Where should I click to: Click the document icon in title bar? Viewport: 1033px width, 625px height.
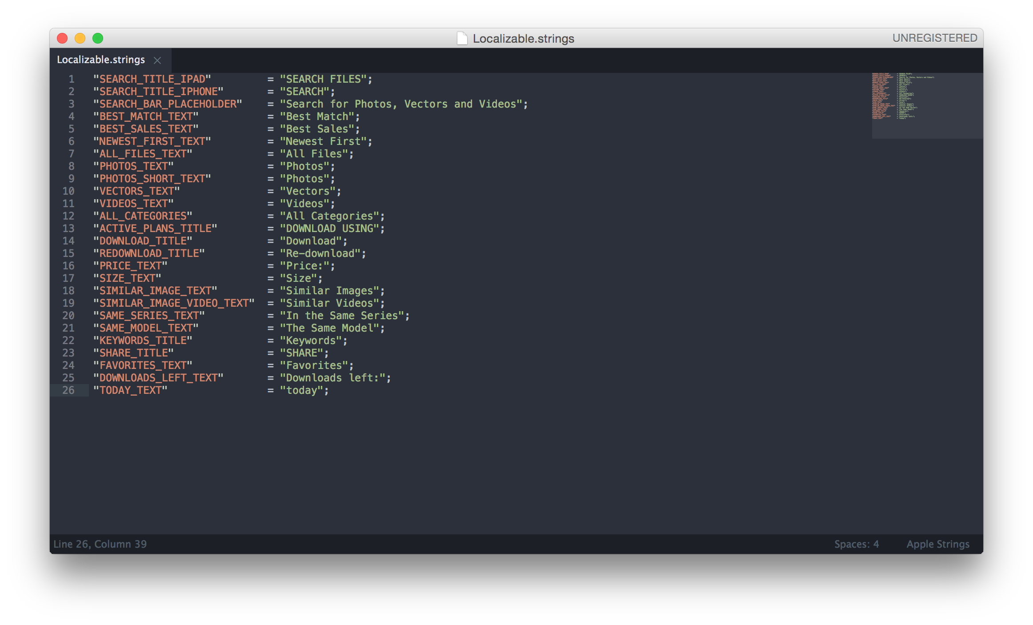point(462,38)
